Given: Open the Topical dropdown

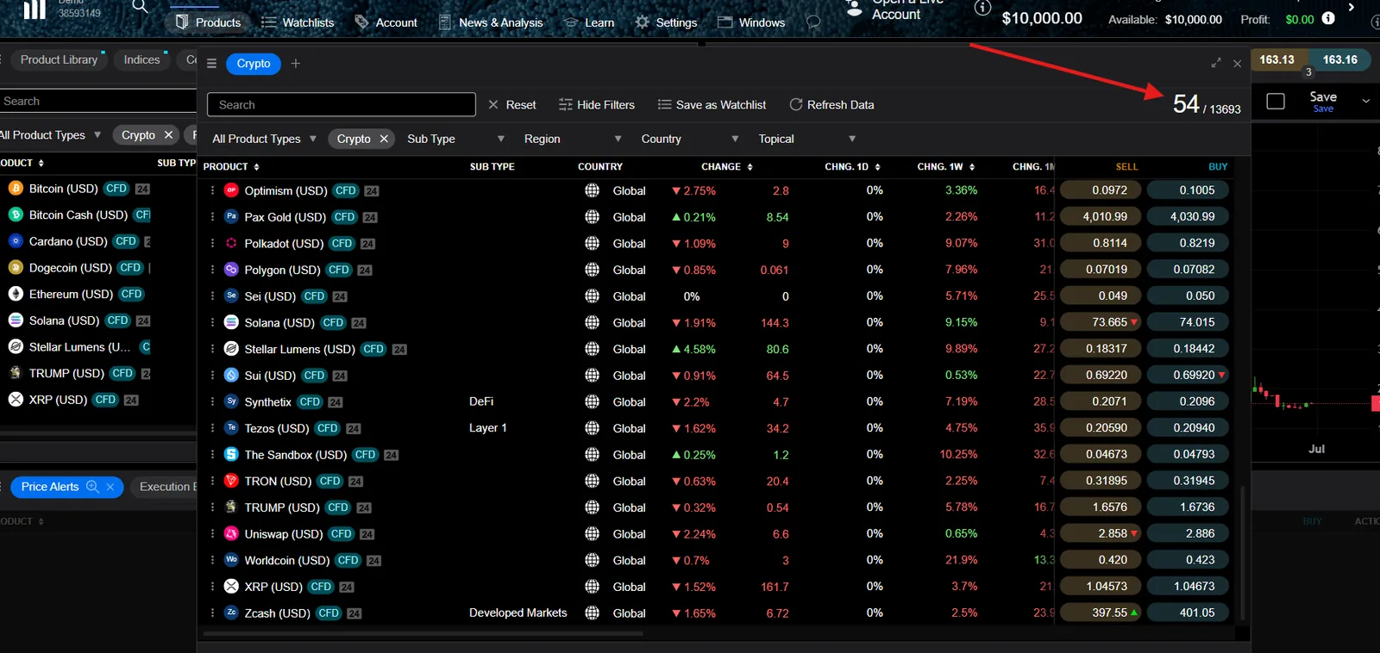Looking at the screenshot, I should click(x=807, y=139).
